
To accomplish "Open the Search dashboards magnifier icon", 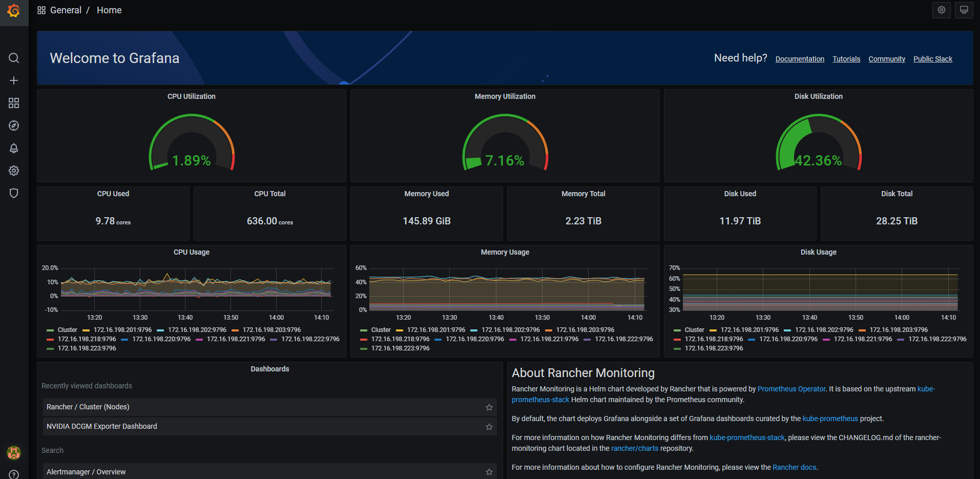I will [x=14, y=58].
